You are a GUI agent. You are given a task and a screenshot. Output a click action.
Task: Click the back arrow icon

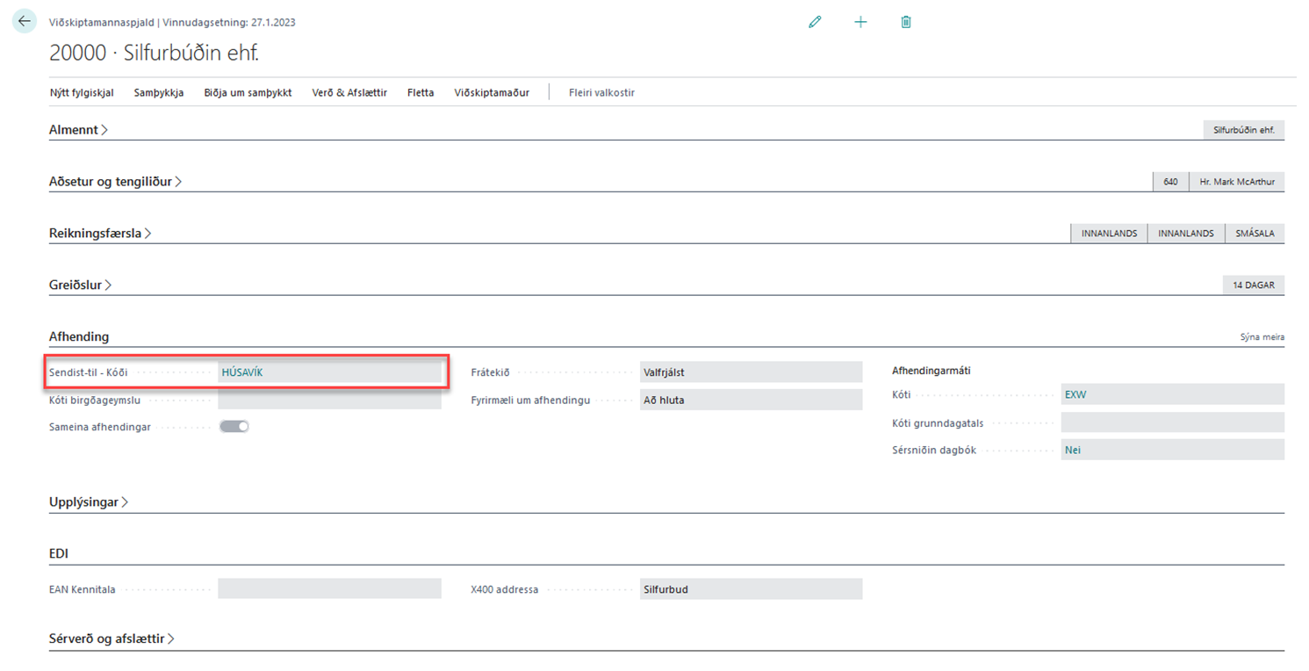[x=24, y=22]
